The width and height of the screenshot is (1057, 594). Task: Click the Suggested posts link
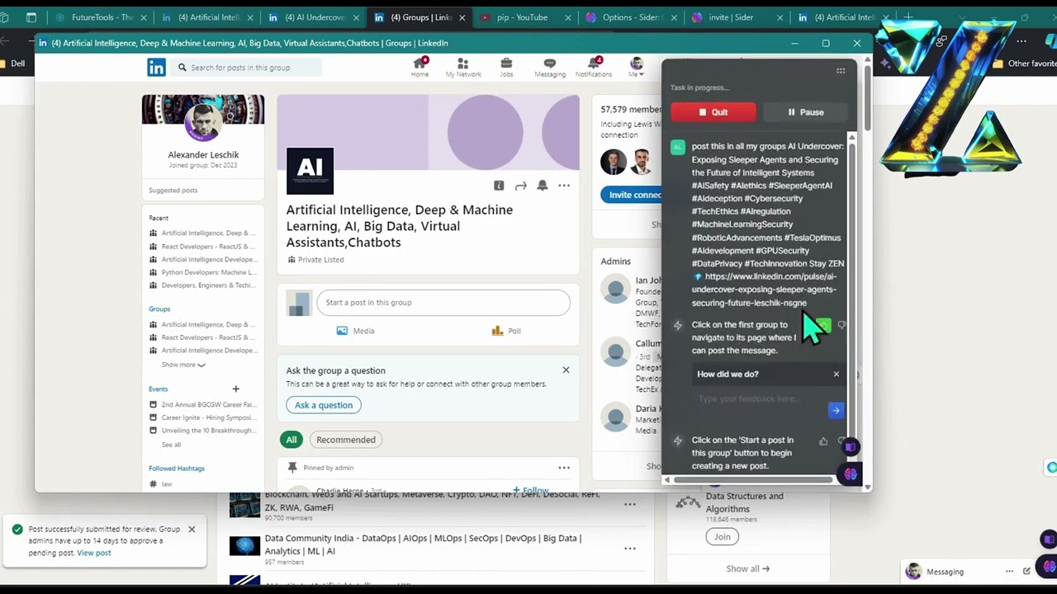coord(173,191)
